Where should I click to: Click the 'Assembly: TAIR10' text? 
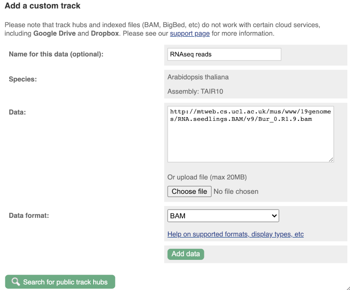pyautogui.click(x=195, y=91)
